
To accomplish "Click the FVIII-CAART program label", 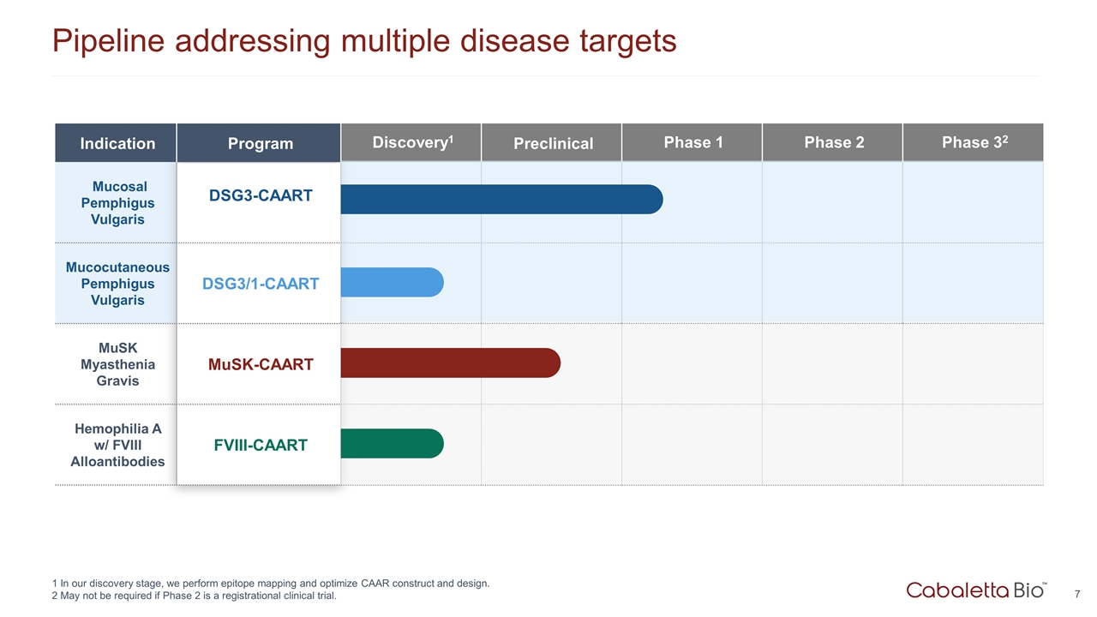I will coord(261,446).
